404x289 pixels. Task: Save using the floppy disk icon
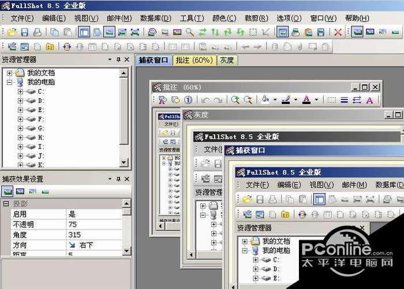pyautogui.click(x=24, y=32)
